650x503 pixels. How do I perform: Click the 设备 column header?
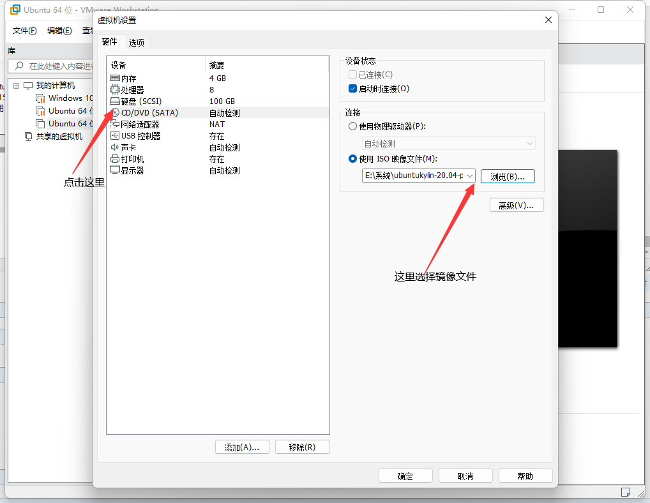click(156, 65)
